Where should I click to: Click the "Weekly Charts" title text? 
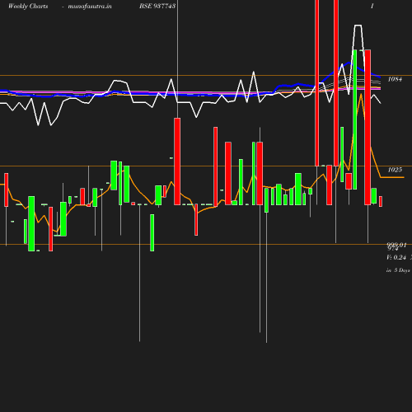(x=28, y=7)
